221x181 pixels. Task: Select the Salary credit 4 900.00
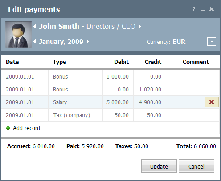click(x=150, y=102)
